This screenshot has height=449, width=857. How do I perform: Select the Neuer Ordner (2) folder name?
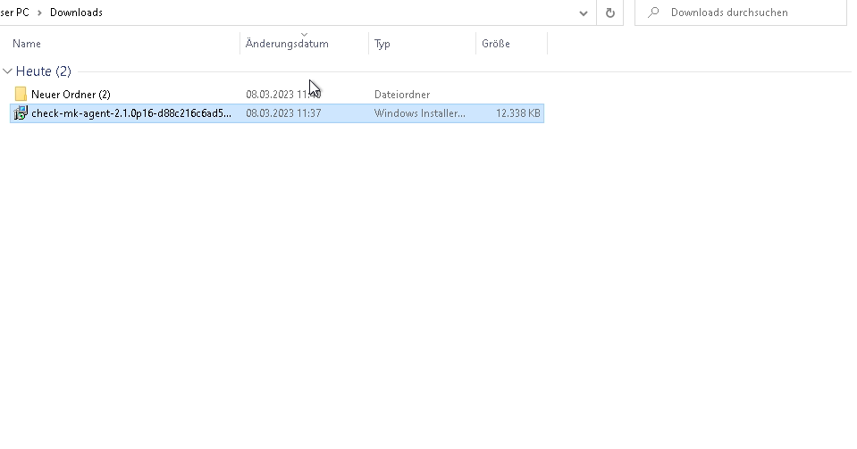click(71, 95)
